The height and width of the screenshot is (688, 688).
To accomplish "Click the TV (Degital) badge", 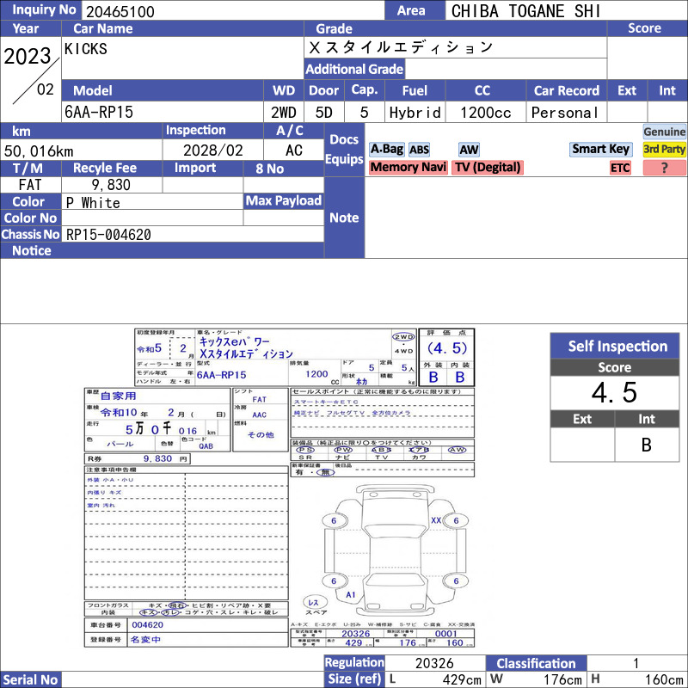I will point(488,167).
